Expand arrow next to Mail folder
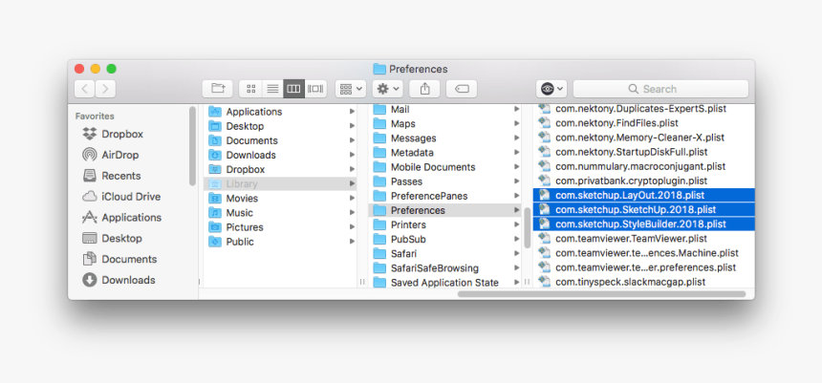This screenshot has height=383, width=822. coord(516,109)
